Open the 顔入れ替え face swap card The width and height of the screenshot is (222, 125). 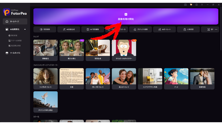tap(72, 50)
